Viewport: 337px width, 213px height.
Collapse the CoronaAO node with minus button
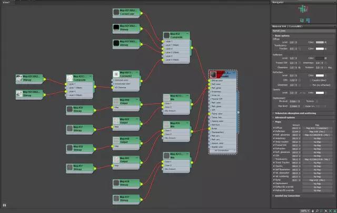point(137,72)
